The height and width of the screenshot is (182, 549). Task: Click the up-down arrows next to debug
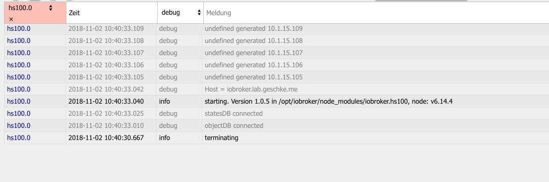[x=199, y=13]
